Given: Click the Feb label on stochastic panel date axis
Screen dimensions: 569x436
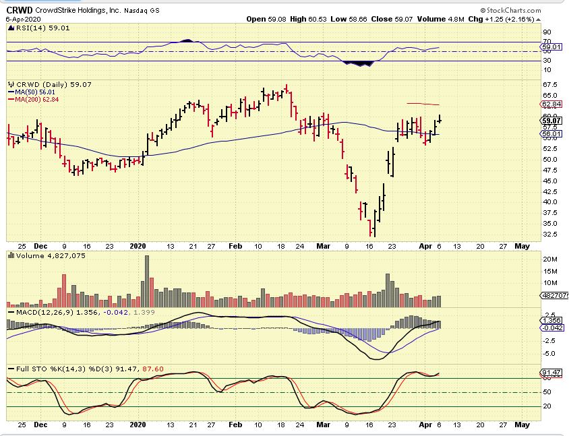Looking at the screenshot, I should 235,425.
